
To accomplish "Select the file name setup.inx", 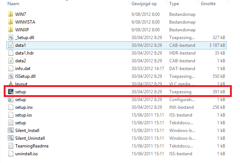I will click(24, 107).
